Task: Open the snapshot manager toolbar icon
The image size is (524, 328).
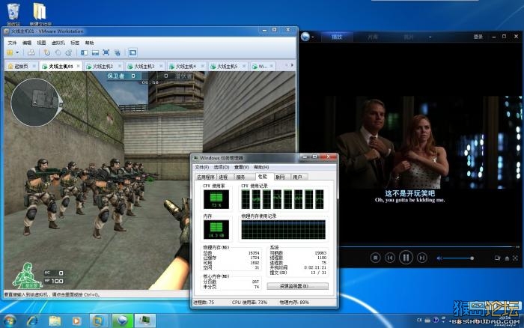Action: coord(69,52)
